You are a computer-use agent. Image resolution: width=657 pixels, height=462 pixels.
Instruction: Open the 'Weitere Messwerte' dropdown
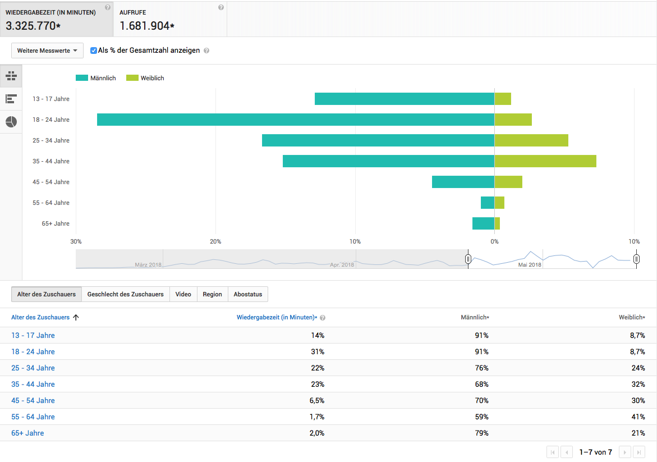[x=47, y=51]
